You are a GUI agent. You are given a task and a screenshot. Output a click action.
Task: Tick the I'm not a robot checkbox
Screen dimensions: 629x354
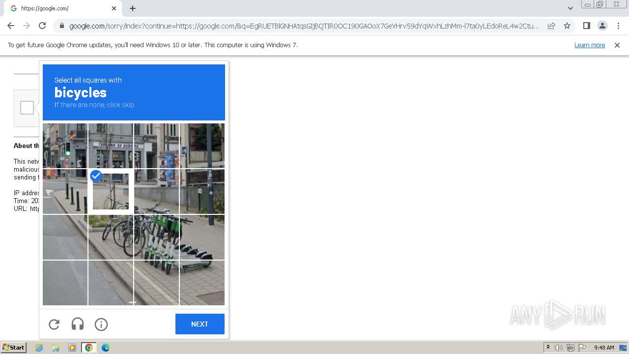click(27, 108)
